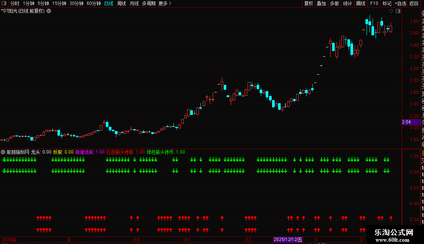This screenshot has width=424, height=244.
Task: Open the 多周期 multi-period view
Action: [149, 3]
